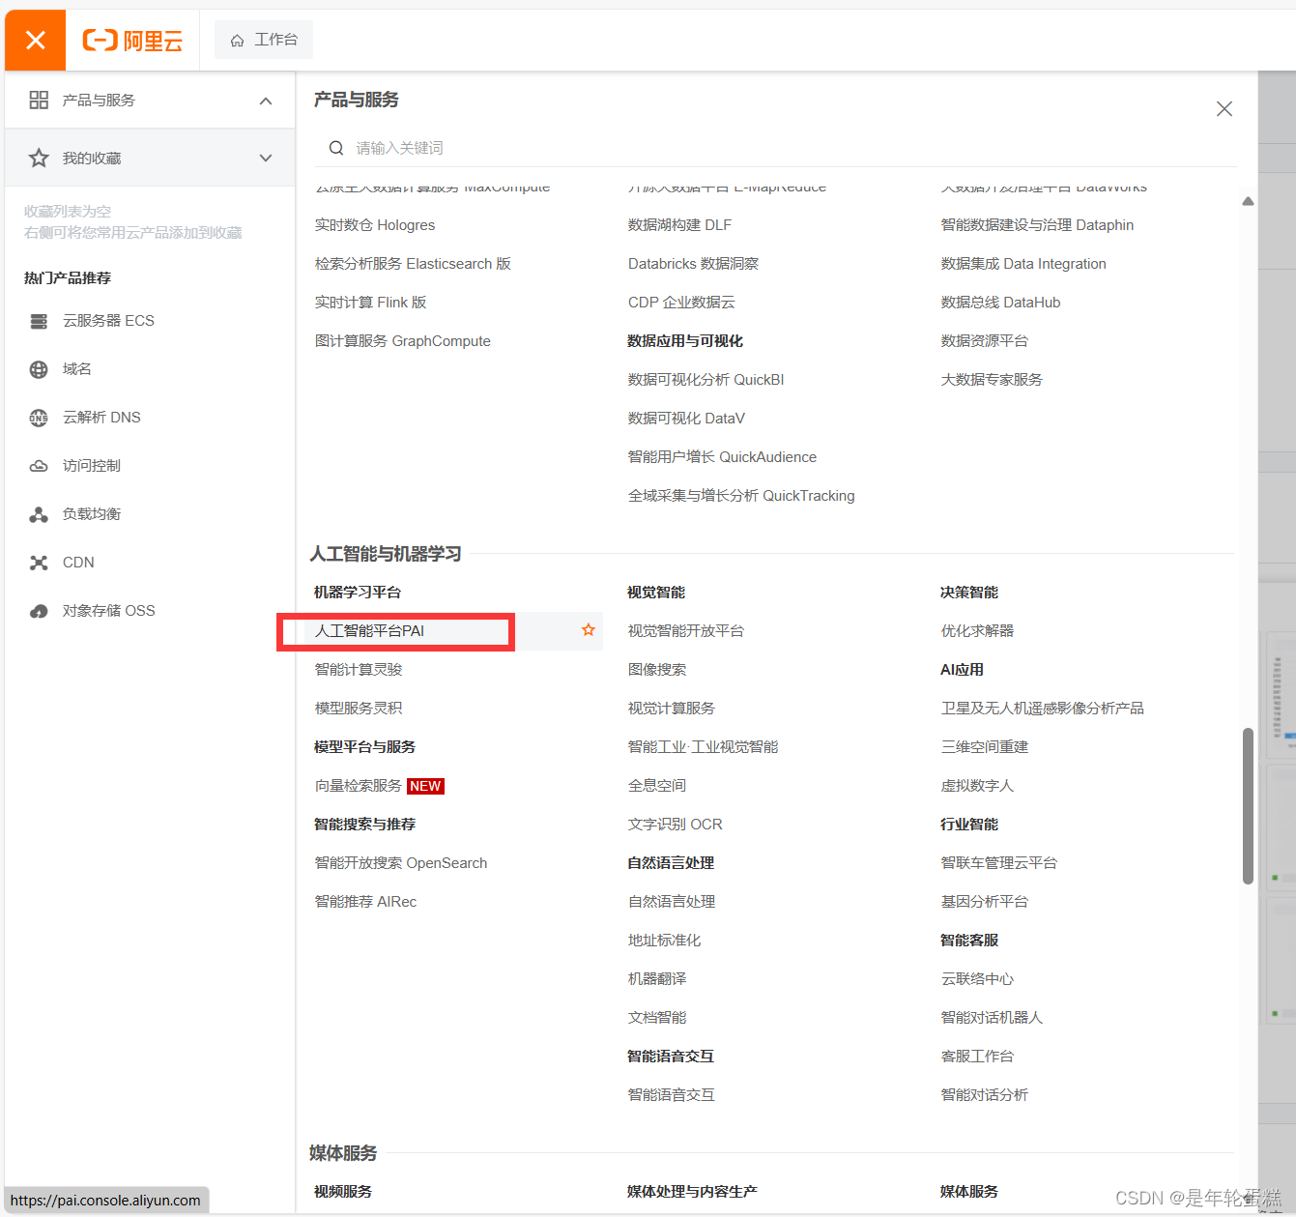Open 对象存储 OSS link
This screenshot has height=1217, width=1296.
tap(108, 611)
